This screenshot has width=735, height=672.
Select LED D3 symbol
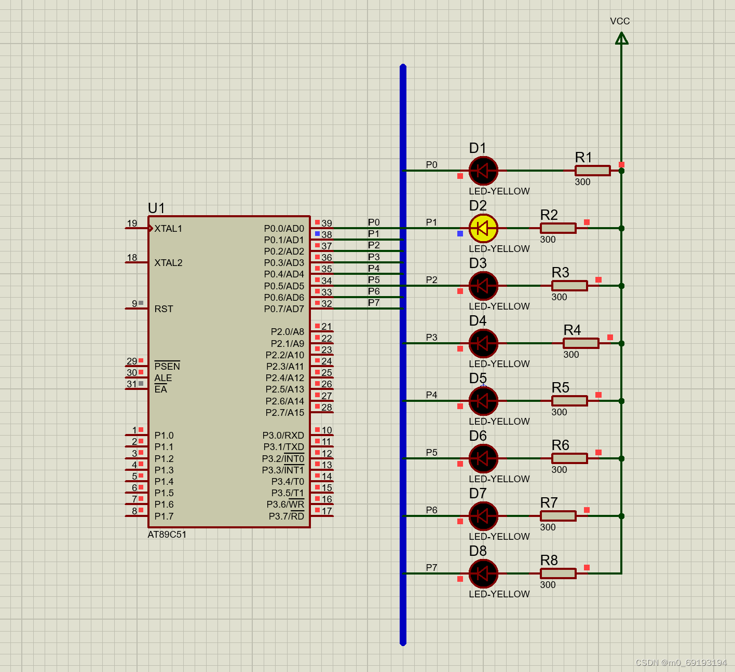(x=483, y=286)
